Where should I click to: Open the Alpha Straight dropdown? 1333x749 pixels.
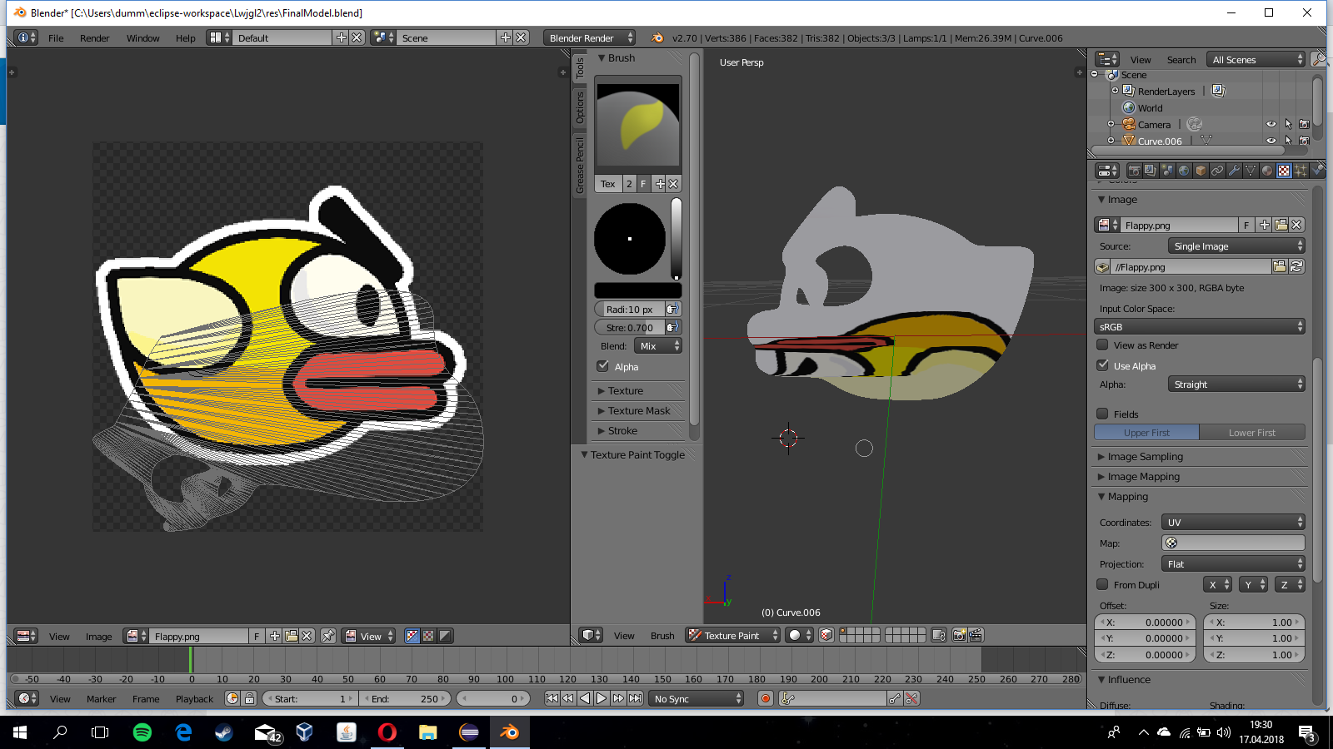tap(1236, 384)
